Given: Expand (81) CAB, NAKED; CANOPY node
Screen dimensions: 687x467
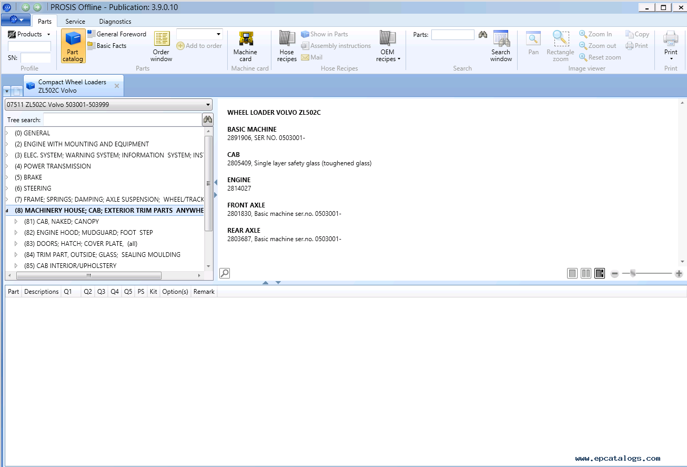Looking at the screenshot, I should point(17,222).
